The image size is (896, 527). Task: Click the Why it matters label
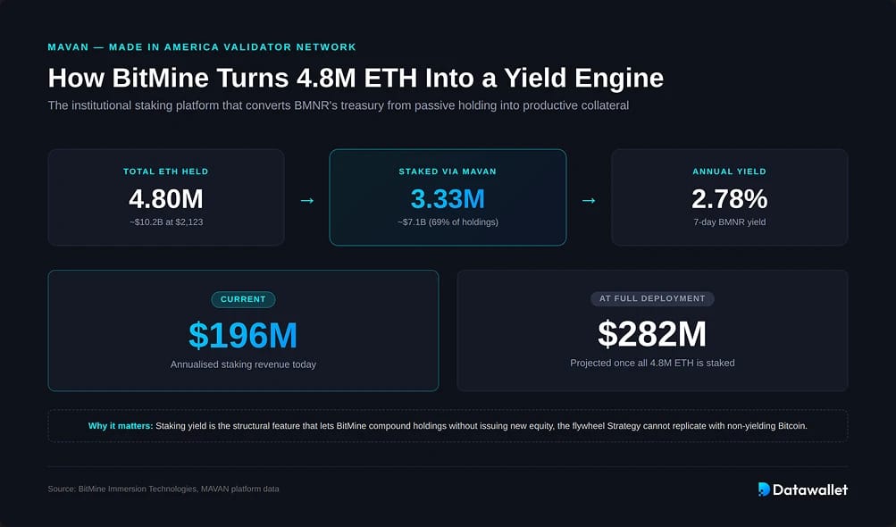[121, 426]
